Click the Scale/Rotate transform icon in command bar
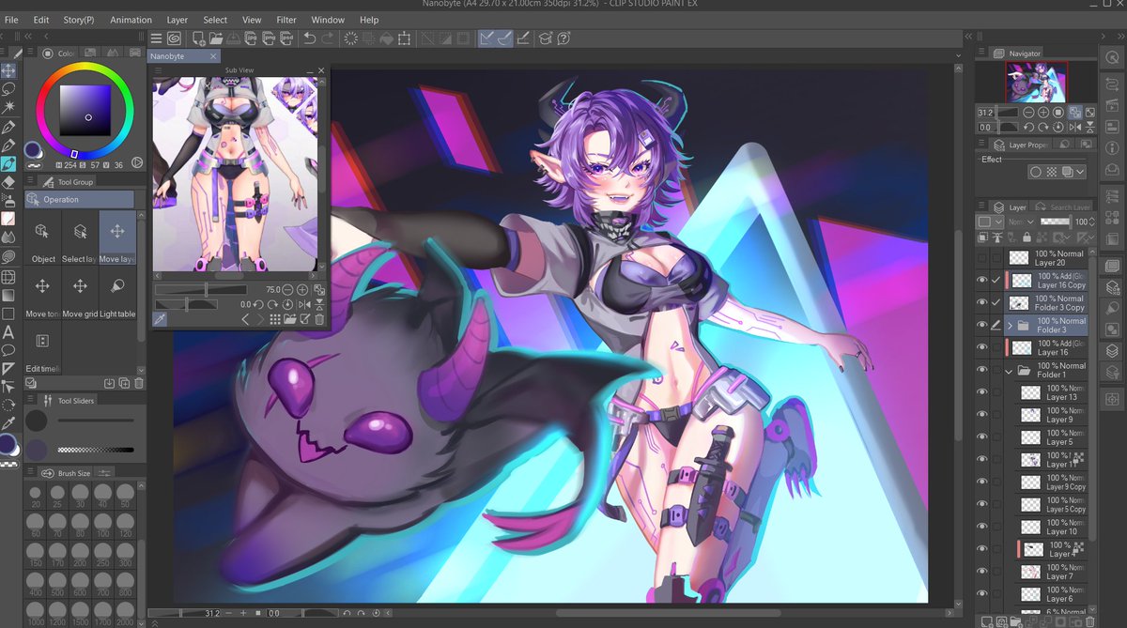Viewport: 1127px width, 628px height. click(x=404, y=38)
